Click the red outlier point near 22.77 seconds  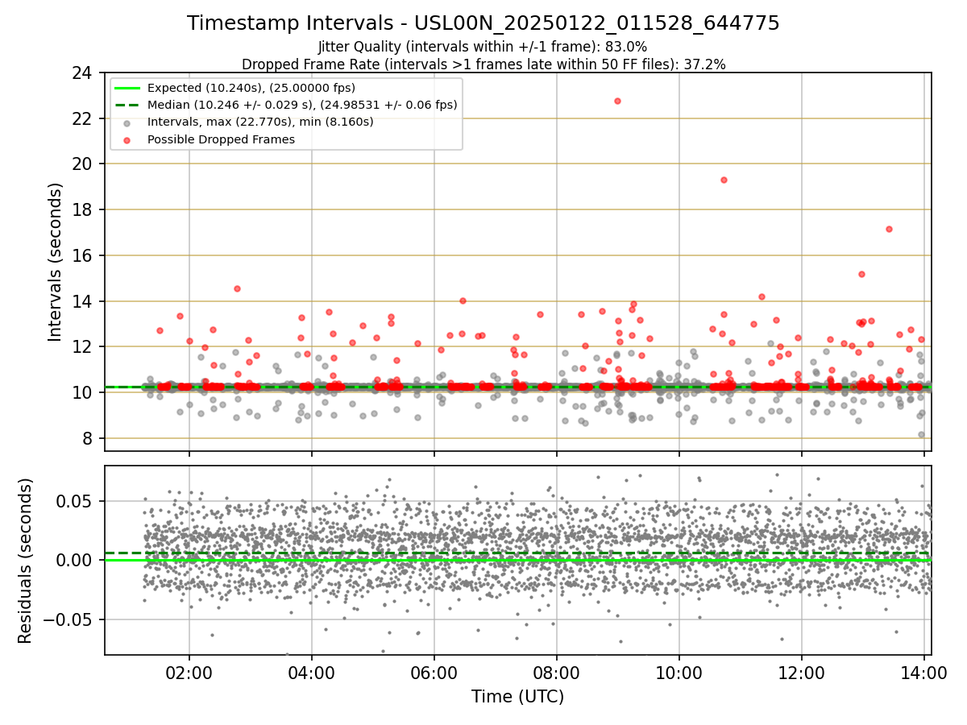click(617, 101)
